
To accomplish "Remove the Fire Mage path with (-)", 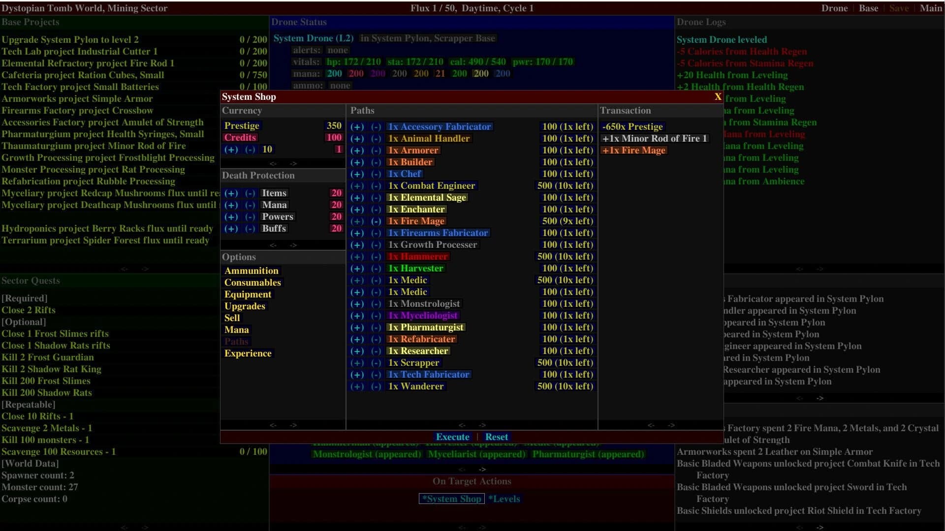I will [x=376, y=221].
